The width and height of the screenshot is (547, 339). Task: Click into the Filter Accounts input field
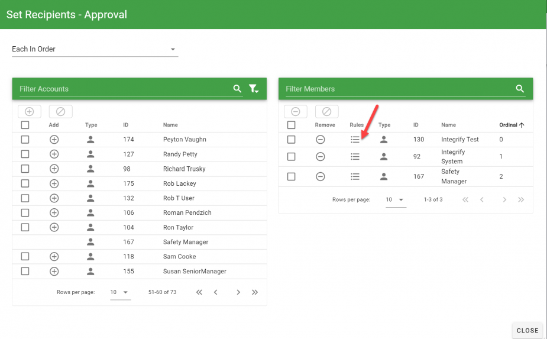(124, 89)
